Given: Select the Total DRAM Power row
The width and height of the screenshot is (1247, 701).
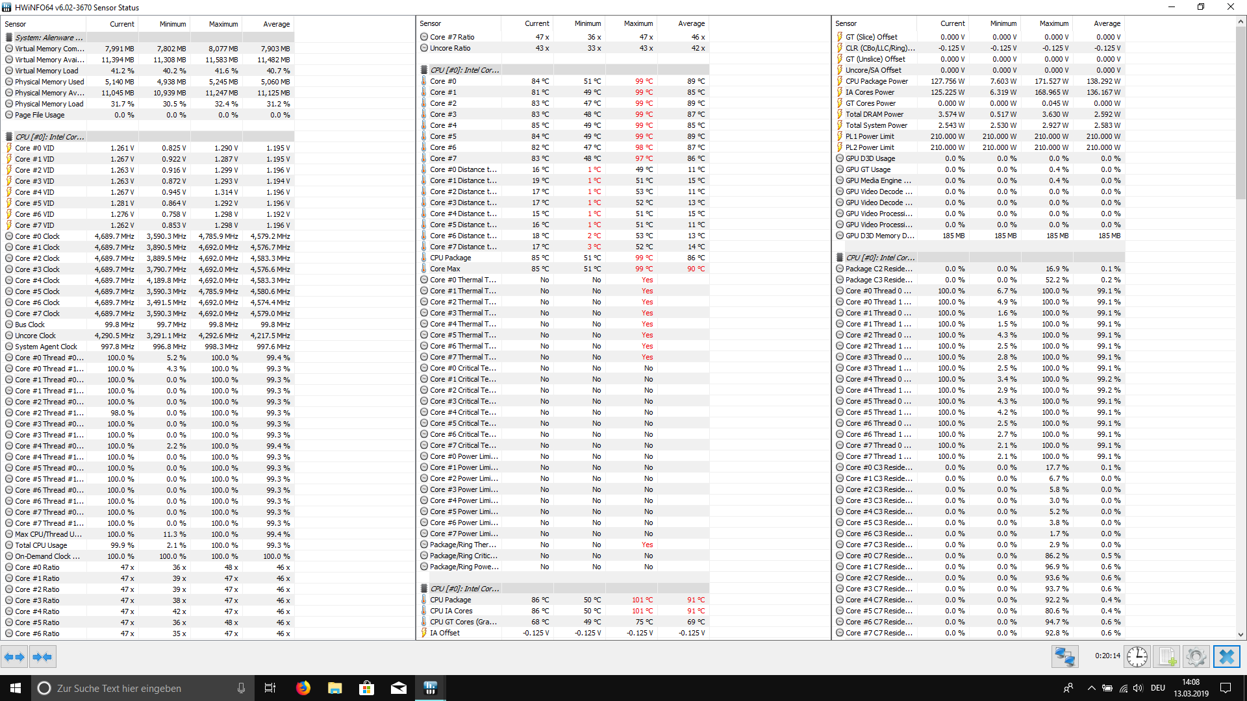Looking at the screenshot, I should tap(979, 114).
